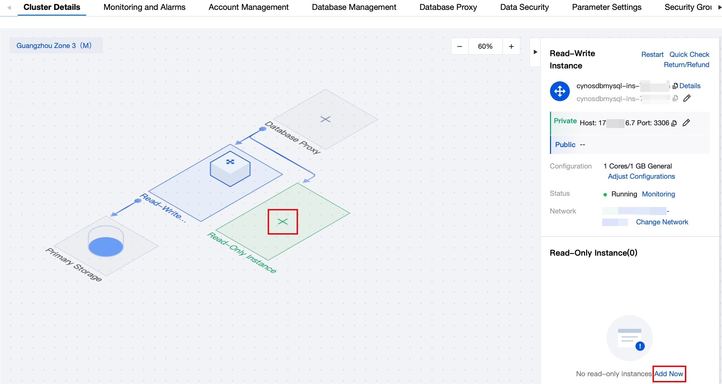Click the Database Proxy X placeholder

[x=325, y=119]
